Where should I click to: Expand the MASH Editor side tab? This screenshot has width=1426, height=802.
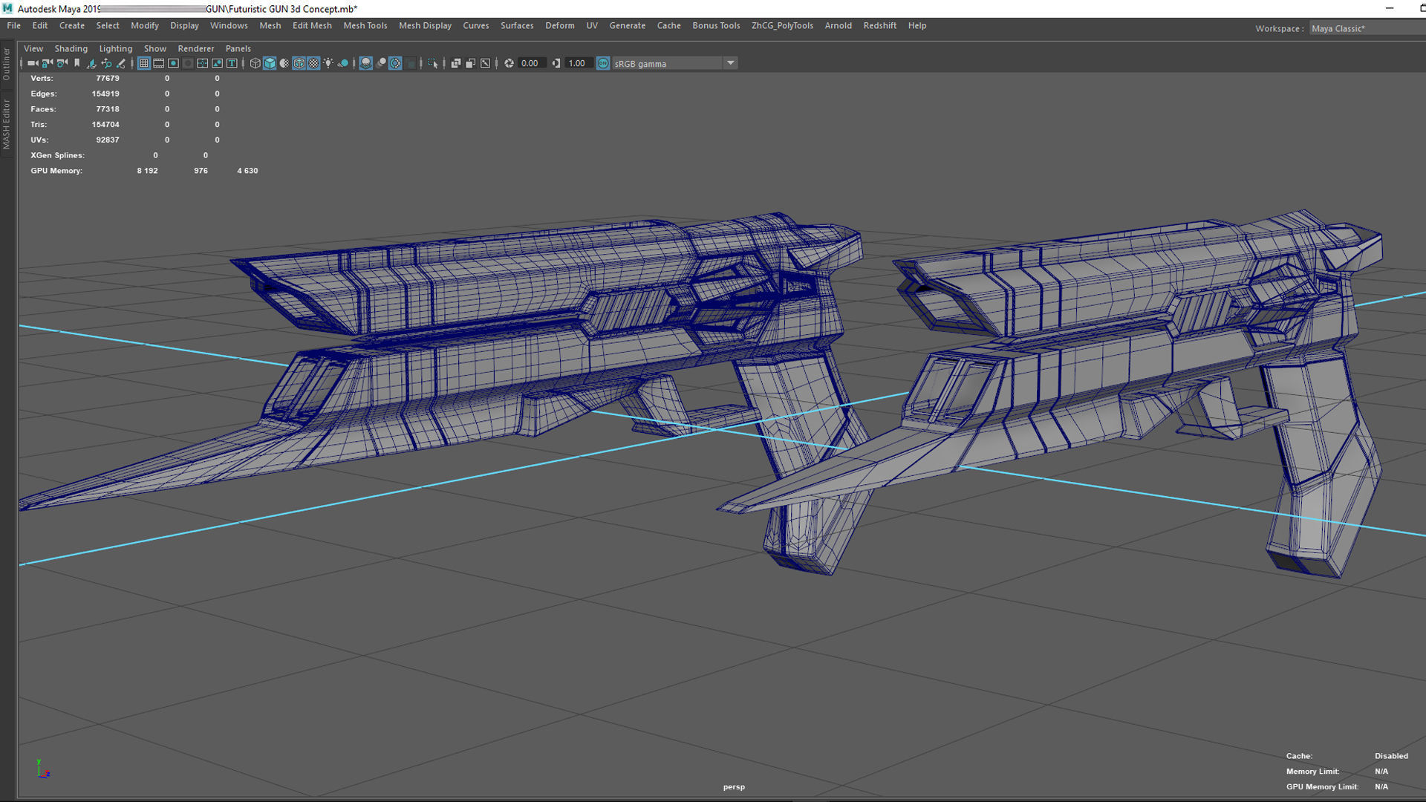(x=7, y=124)
